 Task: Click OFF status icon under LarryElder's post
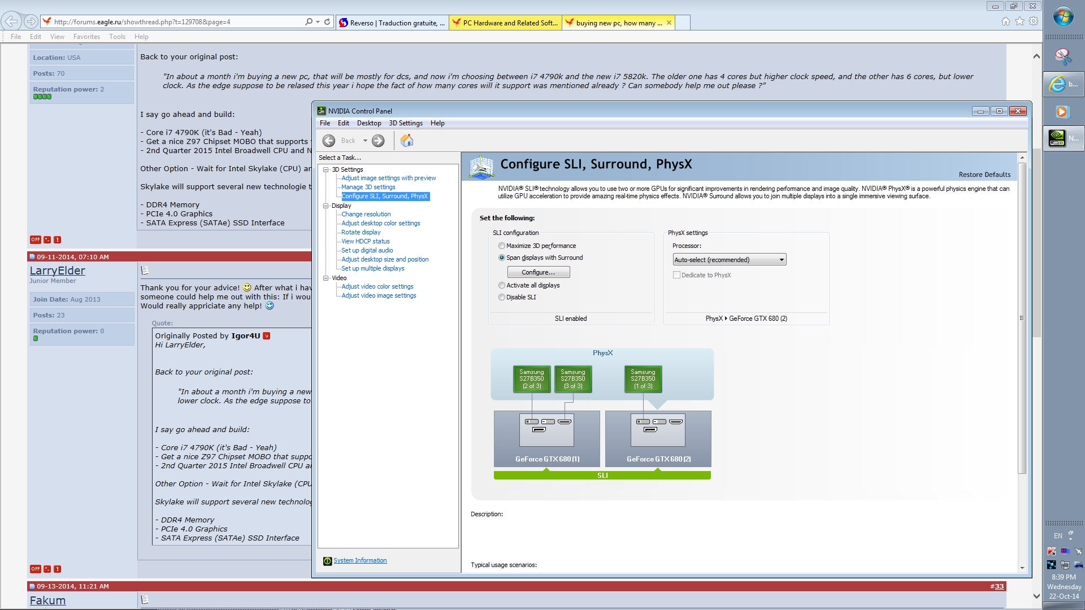pos(36,569)
